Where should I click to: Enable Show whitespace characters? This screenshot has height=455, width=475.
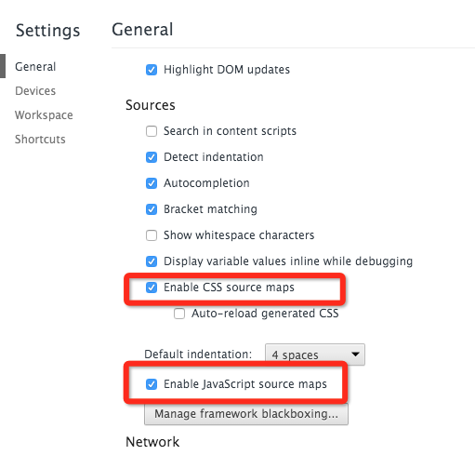coord(152,235)
